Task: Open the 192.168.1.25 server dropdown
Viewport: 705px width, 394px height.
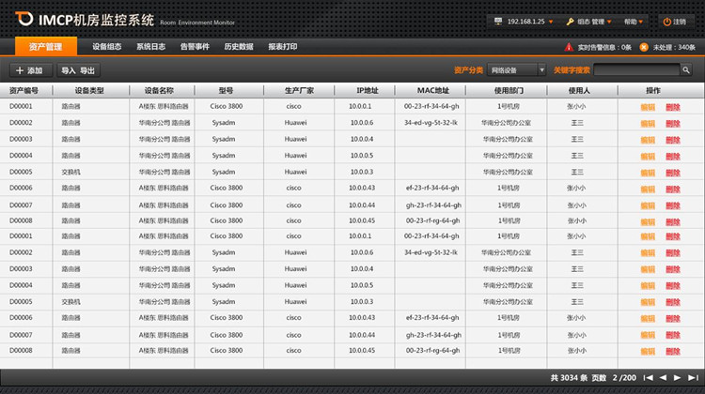Action: coord(525,21)
